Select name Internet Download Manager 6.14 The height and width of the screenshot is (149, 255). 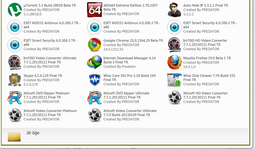click(x=130, y=58)
